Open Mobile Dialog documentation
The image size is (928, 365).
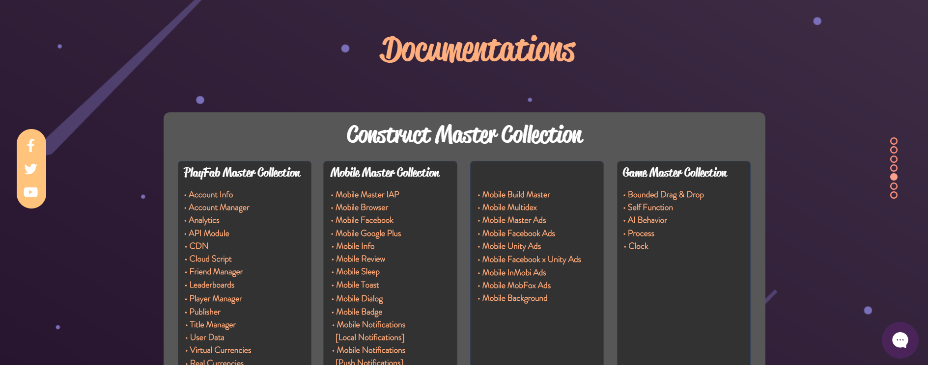[359, 299]
